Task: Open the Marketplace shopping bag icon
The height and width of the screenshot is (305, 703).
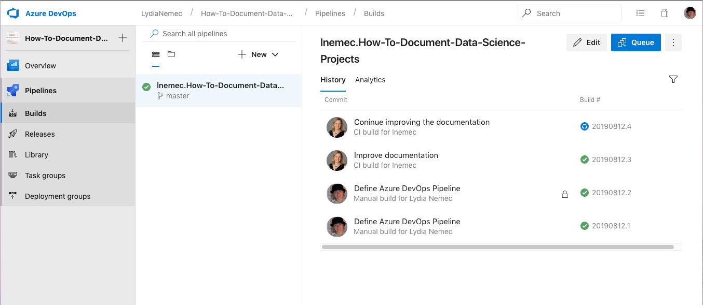Action: (x=665, y=13)
